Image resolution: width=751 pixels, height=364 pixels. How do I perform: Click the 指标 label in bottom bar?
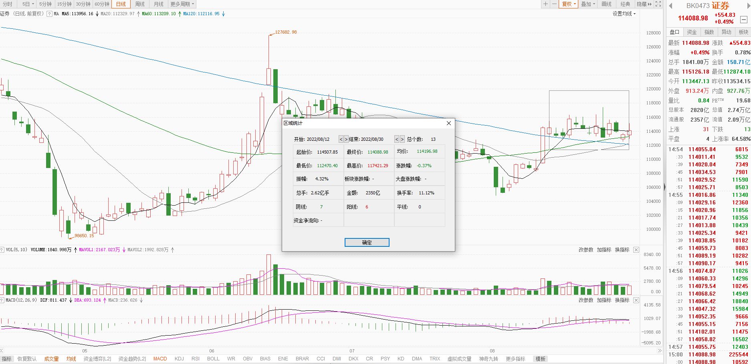click(x=7, y=359)
